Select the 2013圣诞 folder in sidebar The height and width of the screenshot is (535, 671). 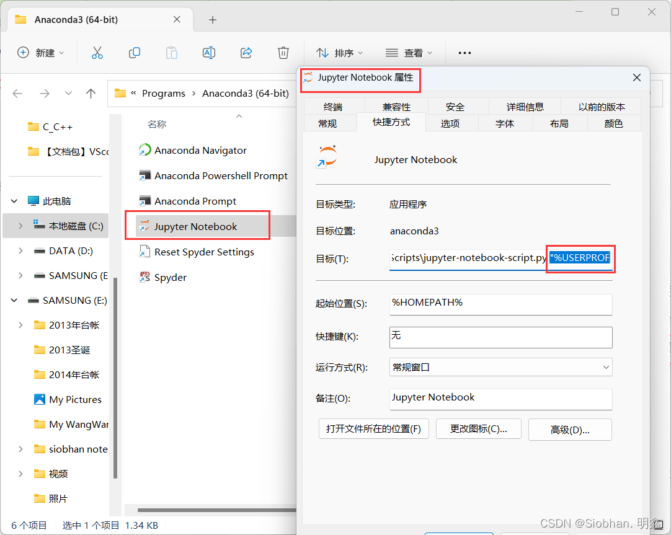pyautogui.click(x=62, y=350)
